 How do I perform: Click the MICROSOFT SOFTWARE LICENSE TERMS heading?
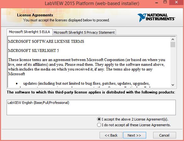pyautogui.click(x=46, y=42)
